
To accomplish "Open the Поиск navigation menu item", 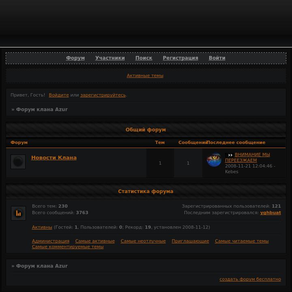I will point(144,58).
